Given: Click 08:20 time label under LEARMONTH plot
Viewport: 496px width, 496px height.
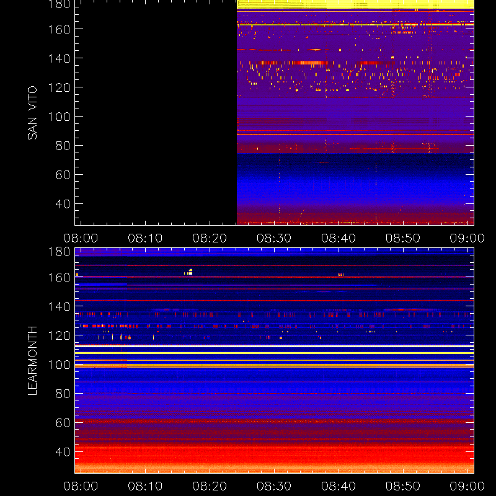Looking at the screenshot, I should click(210, 486).
